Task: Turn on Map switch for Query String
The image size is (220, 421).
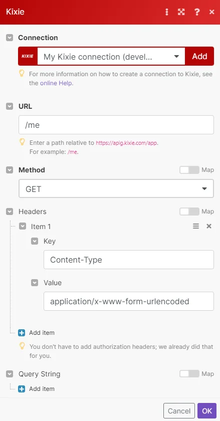Action: tap(189, 374)
